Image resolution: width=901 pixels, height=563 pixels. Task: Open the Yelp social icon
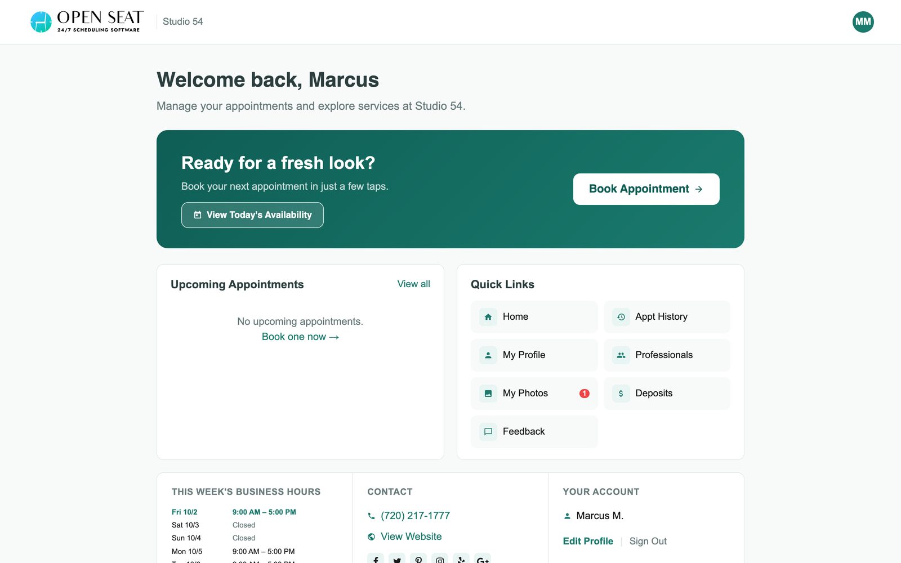(461, 559)
